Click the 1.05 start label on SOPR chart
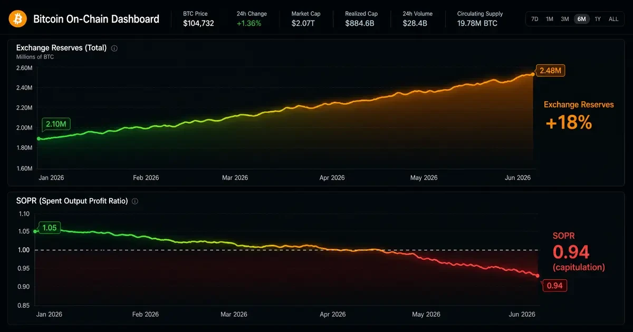This screenshot has height=332, width=633. pyautogui.click(x=50, y=228)
